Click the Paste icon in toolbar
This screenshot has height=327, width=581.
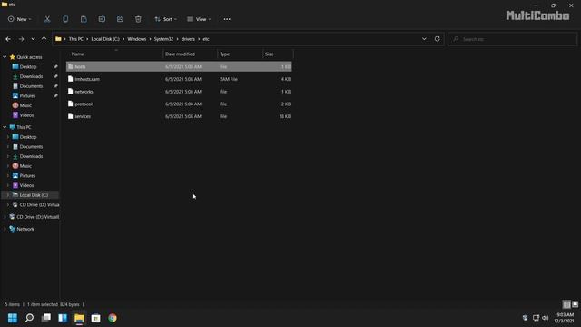84,19
